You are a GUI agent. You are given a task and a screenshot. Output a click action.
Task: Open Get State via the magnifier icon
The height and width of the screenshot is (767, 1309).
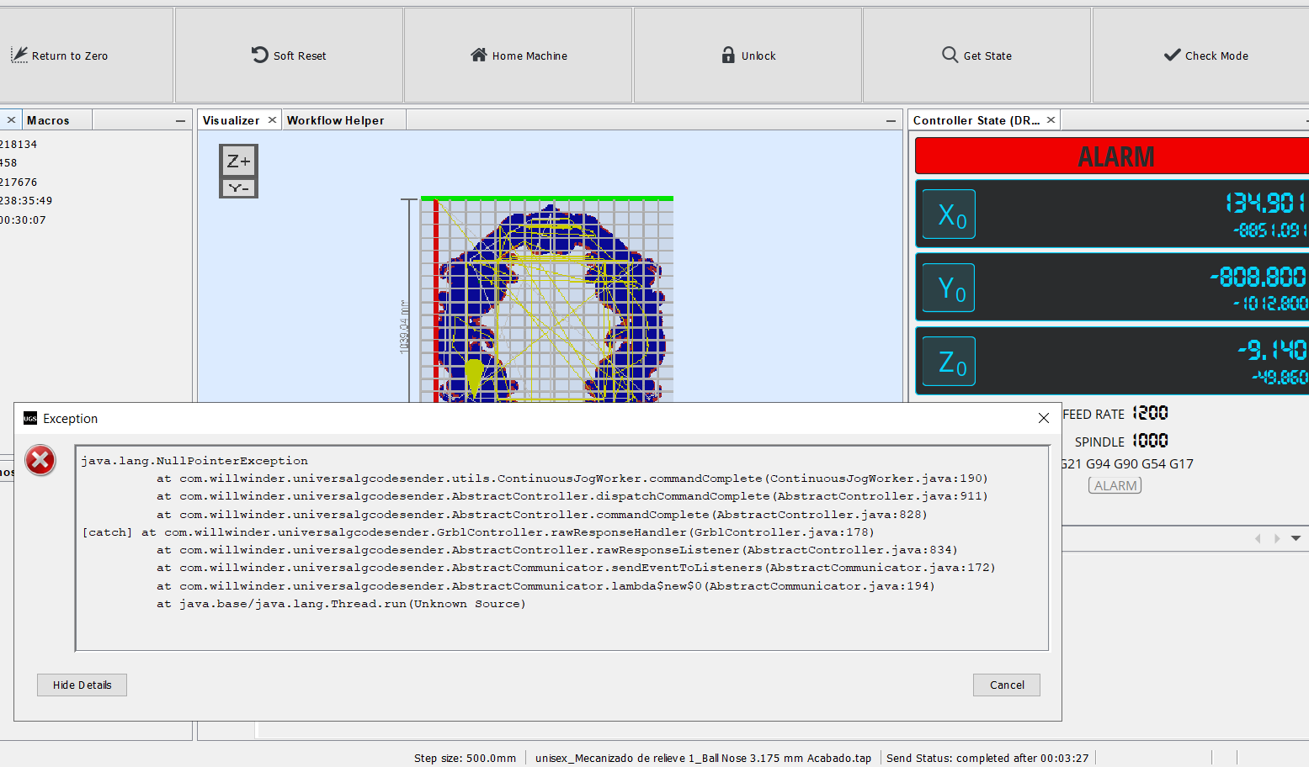point(950,55)
